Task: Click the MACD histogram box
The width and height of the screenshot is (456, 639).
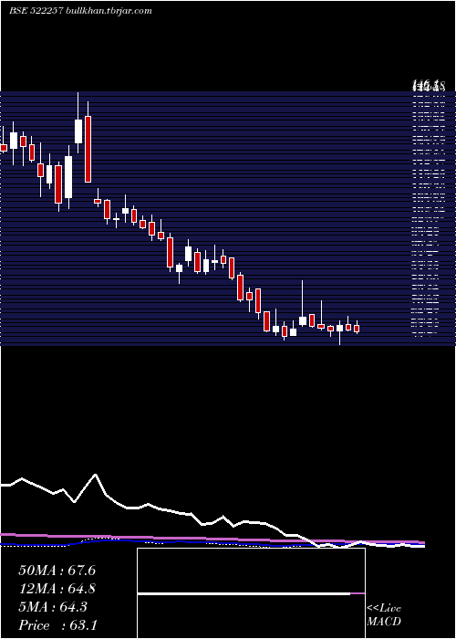Action: [251, 593]
